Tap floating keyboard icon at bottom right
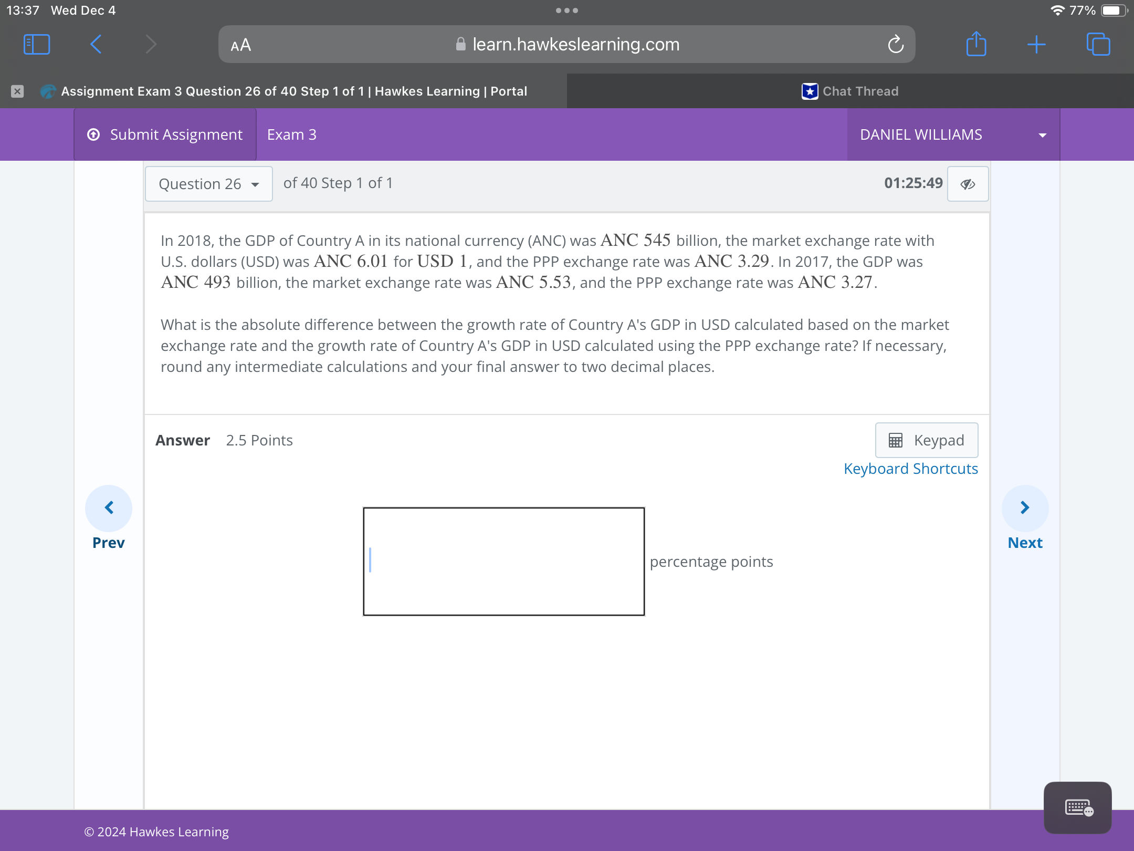 [x=1078, y=807]
